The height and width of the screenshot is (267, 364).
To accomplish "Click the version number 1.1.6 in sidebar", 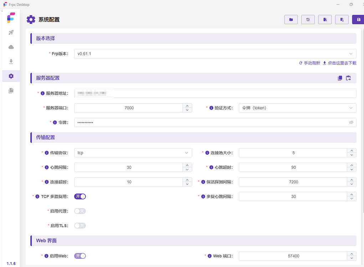I will [x=11, y=264].
